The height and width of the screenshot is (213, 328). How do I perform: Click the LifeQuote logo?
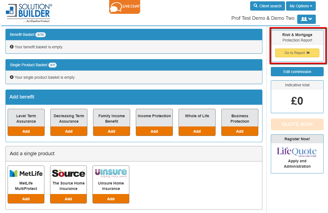[x=297, y=151]
